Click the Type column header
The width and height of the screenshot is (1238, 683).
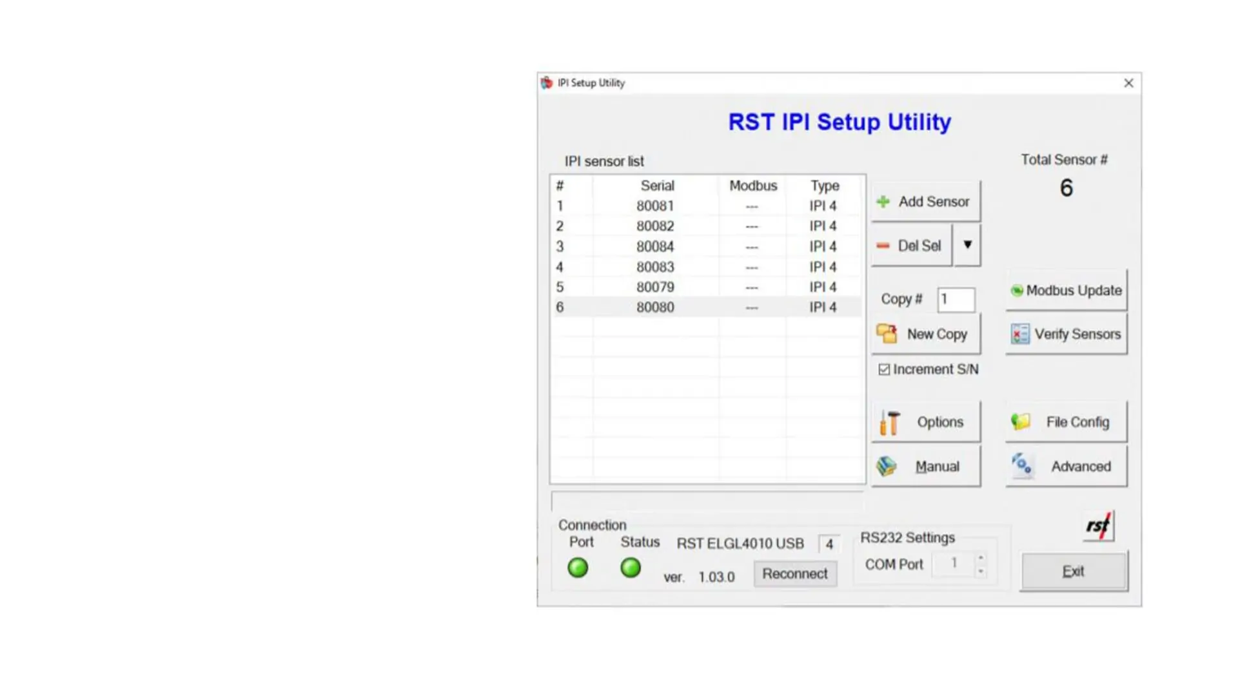click(x=825, y=186)
